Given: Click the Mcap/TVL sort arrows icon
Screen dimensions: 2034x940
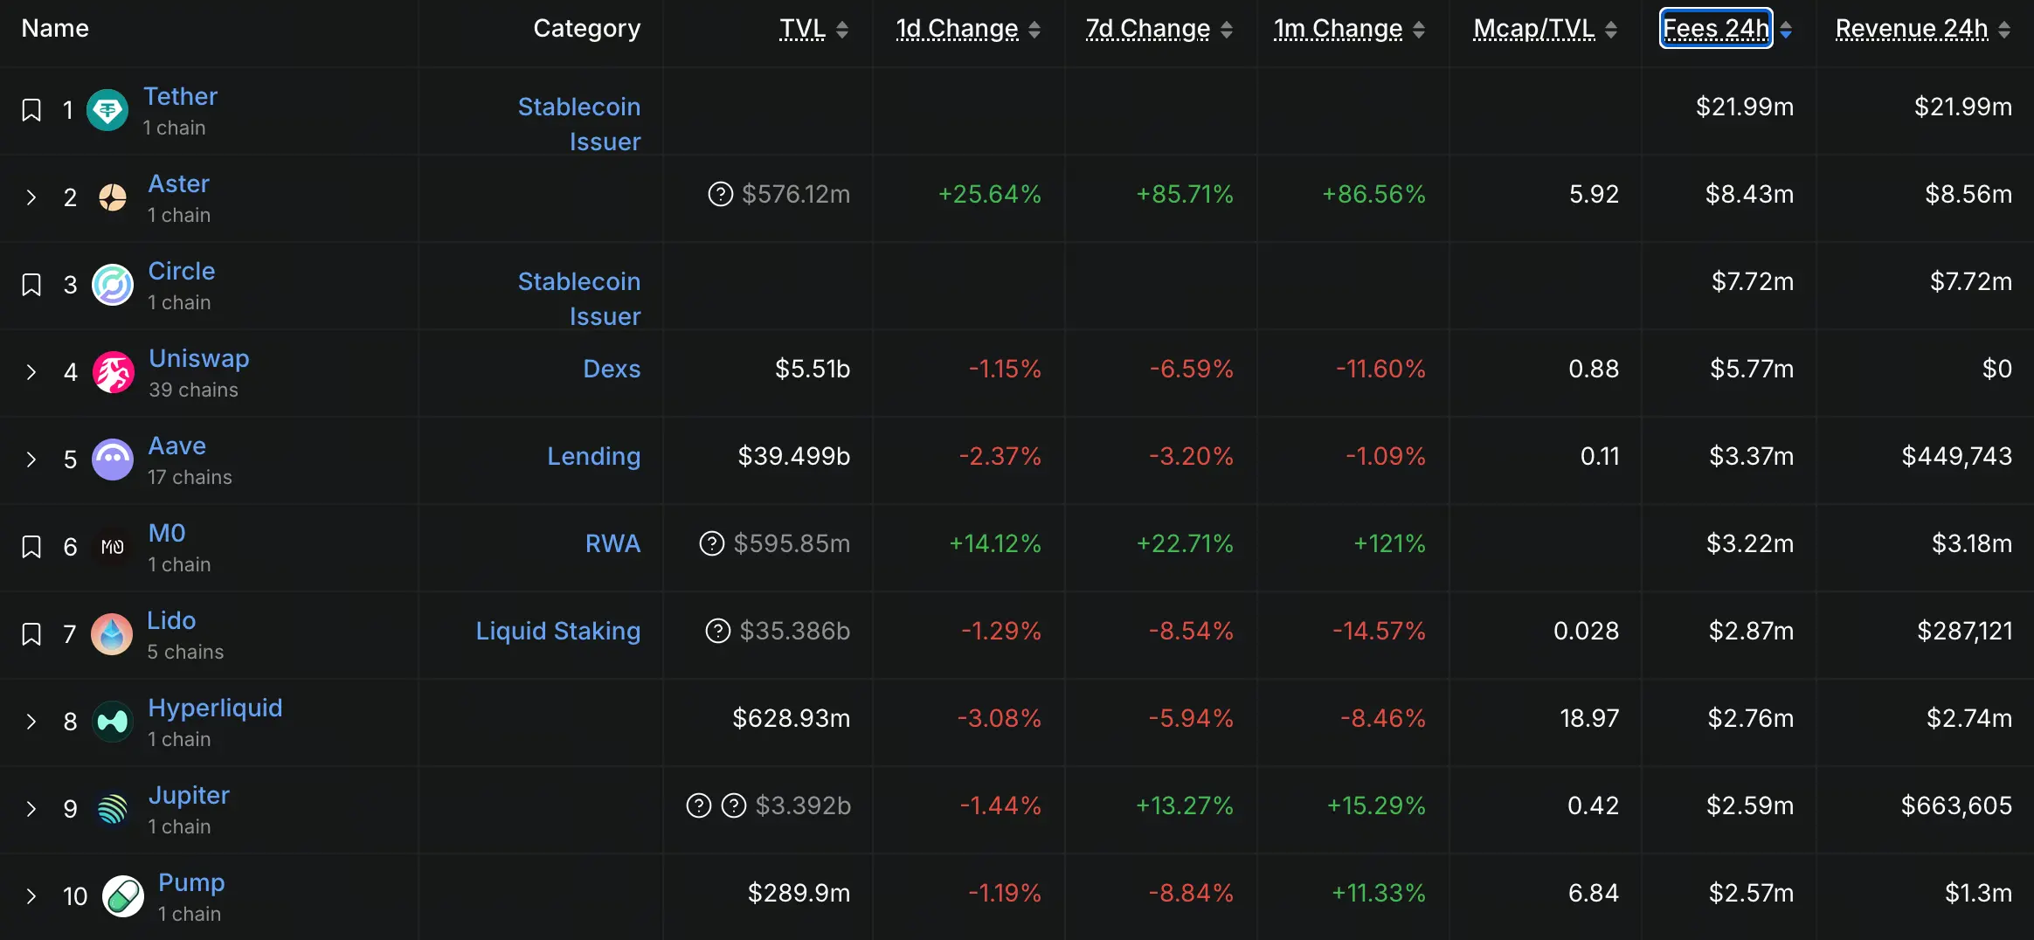Looking at the screenshot, I should pyautogui.click(x=1611, y=30).
